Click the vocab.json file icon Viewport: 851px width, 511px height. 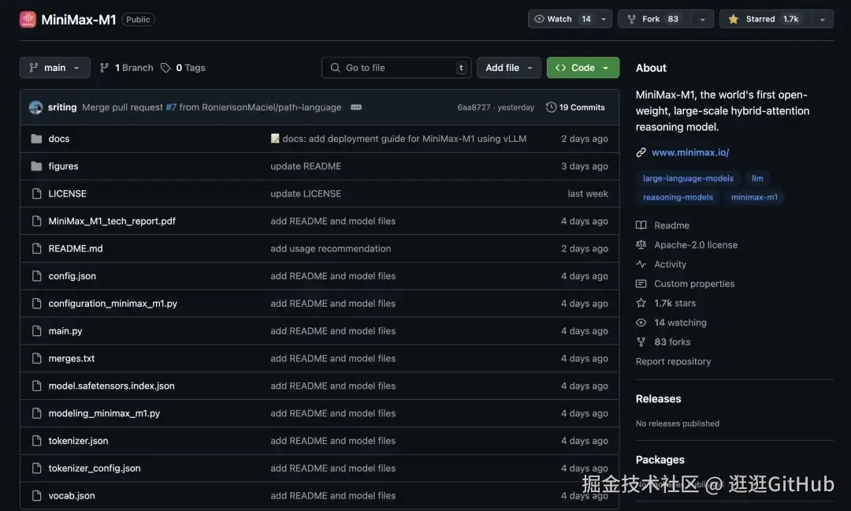[36, 495]
